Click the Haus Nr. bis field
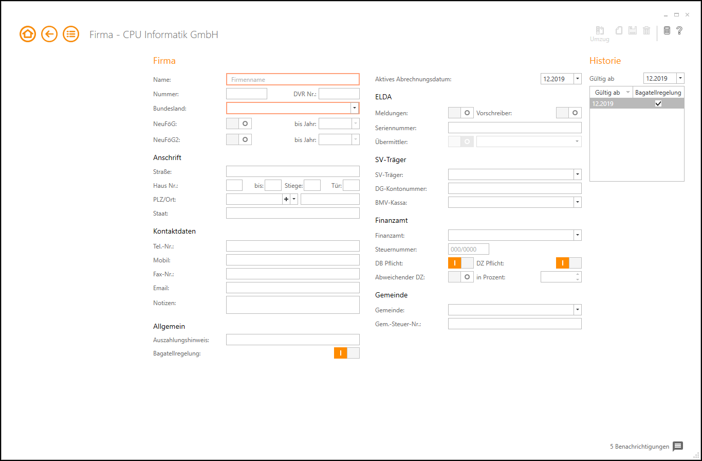The height and width of the screenshot is (461, 702). click(x=273, y=185)
